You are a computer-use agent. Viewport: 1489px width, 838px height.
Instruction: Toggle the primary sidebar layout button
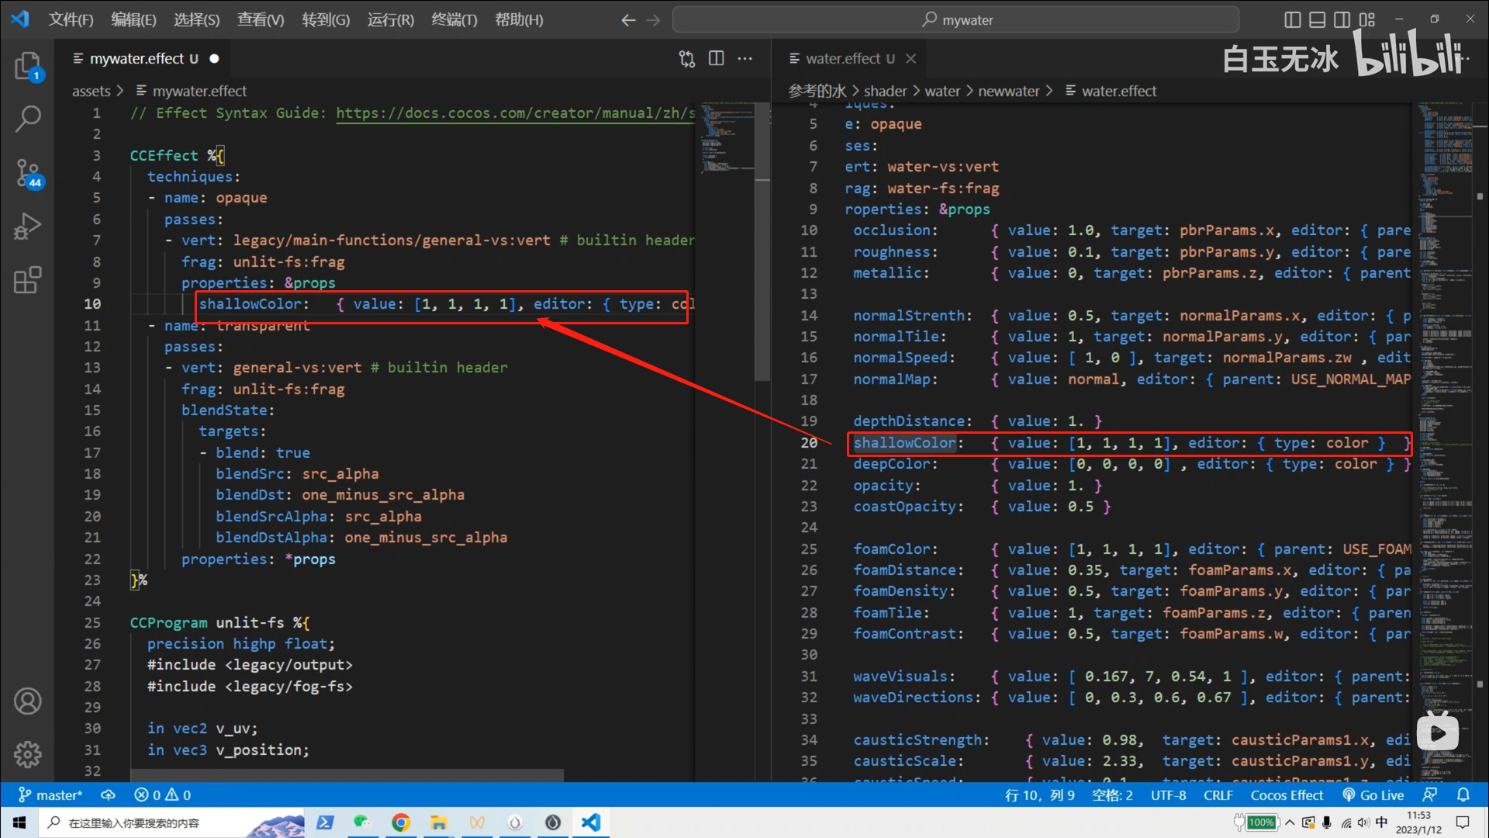pyautogui.click(x=1292, y=19)
